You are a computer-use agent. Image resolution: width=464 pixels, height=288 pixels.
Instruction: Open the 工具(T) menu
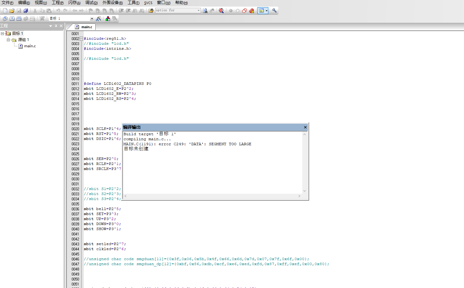(134, 3)
